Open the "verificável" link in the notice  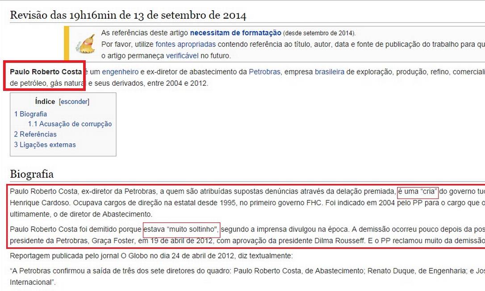pyautogui.click(x=182, y=56)
